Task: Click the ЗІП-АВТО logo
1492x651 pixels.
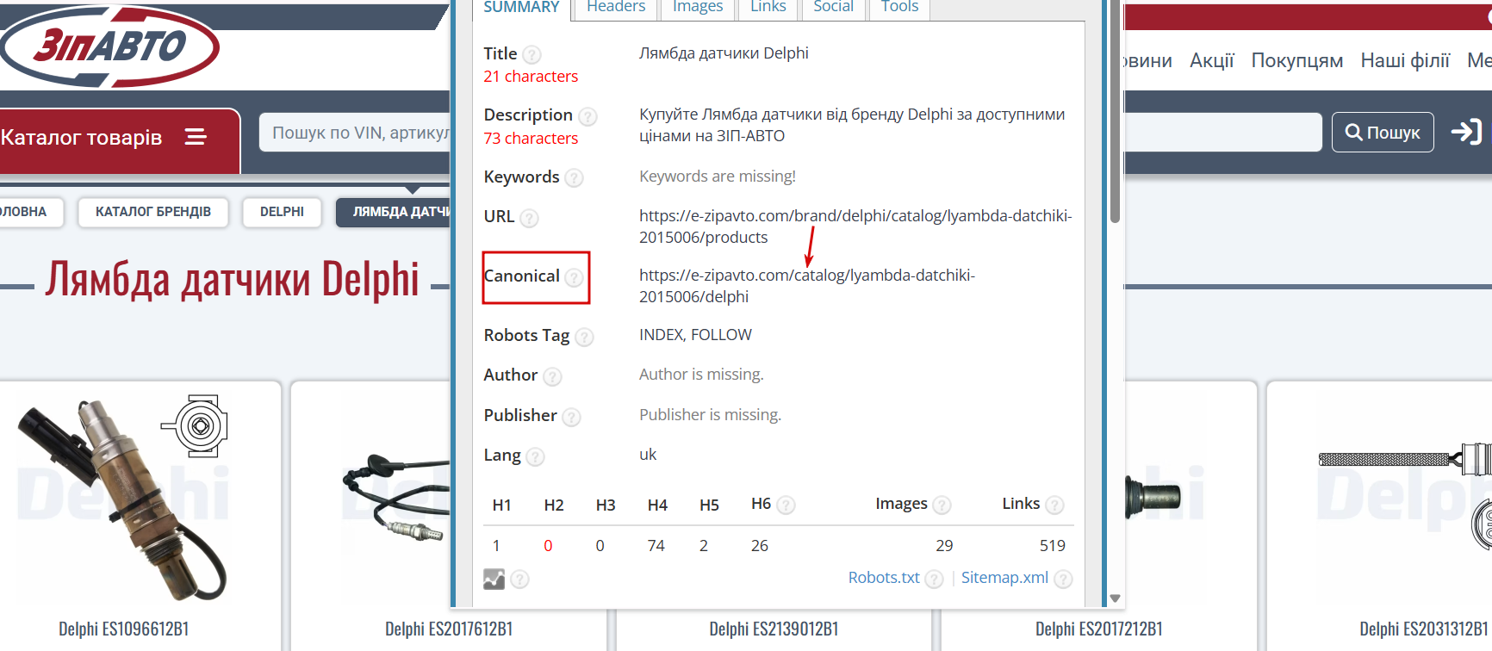Action: tap(110, 46)
